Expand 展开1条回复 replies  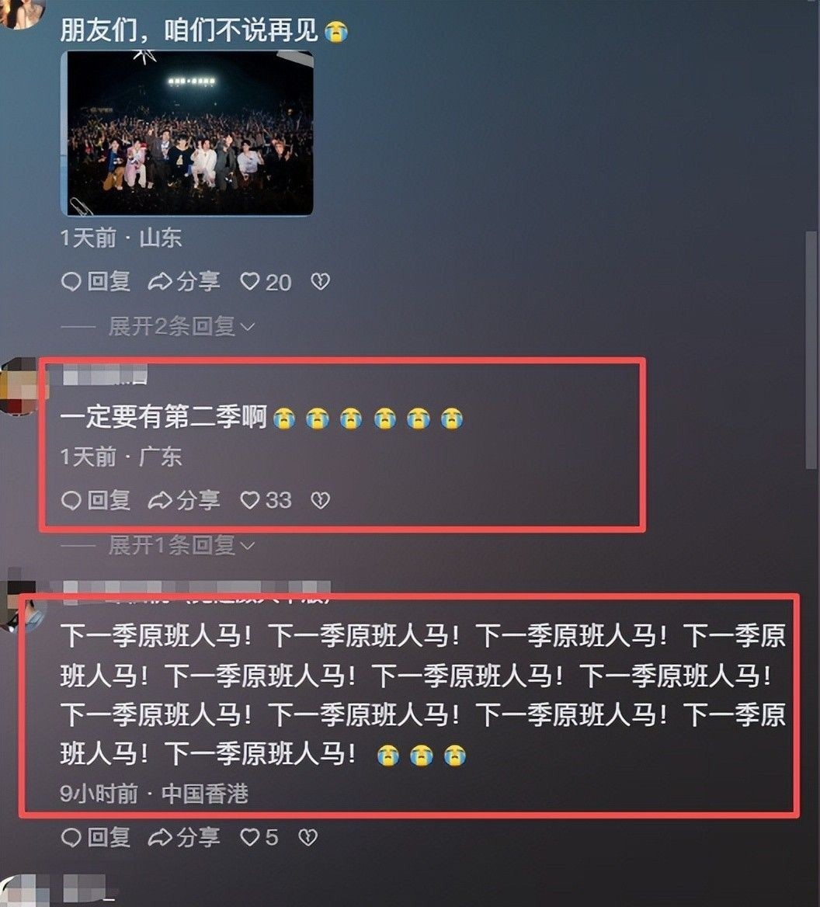[x=182, y=545]
